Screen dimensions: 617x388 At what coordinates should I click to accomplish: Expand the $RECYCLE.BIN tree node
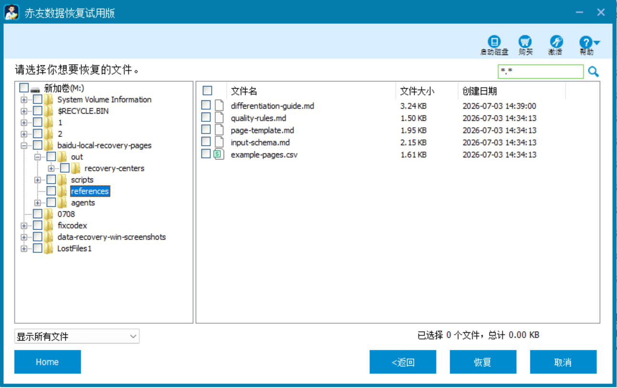click(x=24, y=111)
